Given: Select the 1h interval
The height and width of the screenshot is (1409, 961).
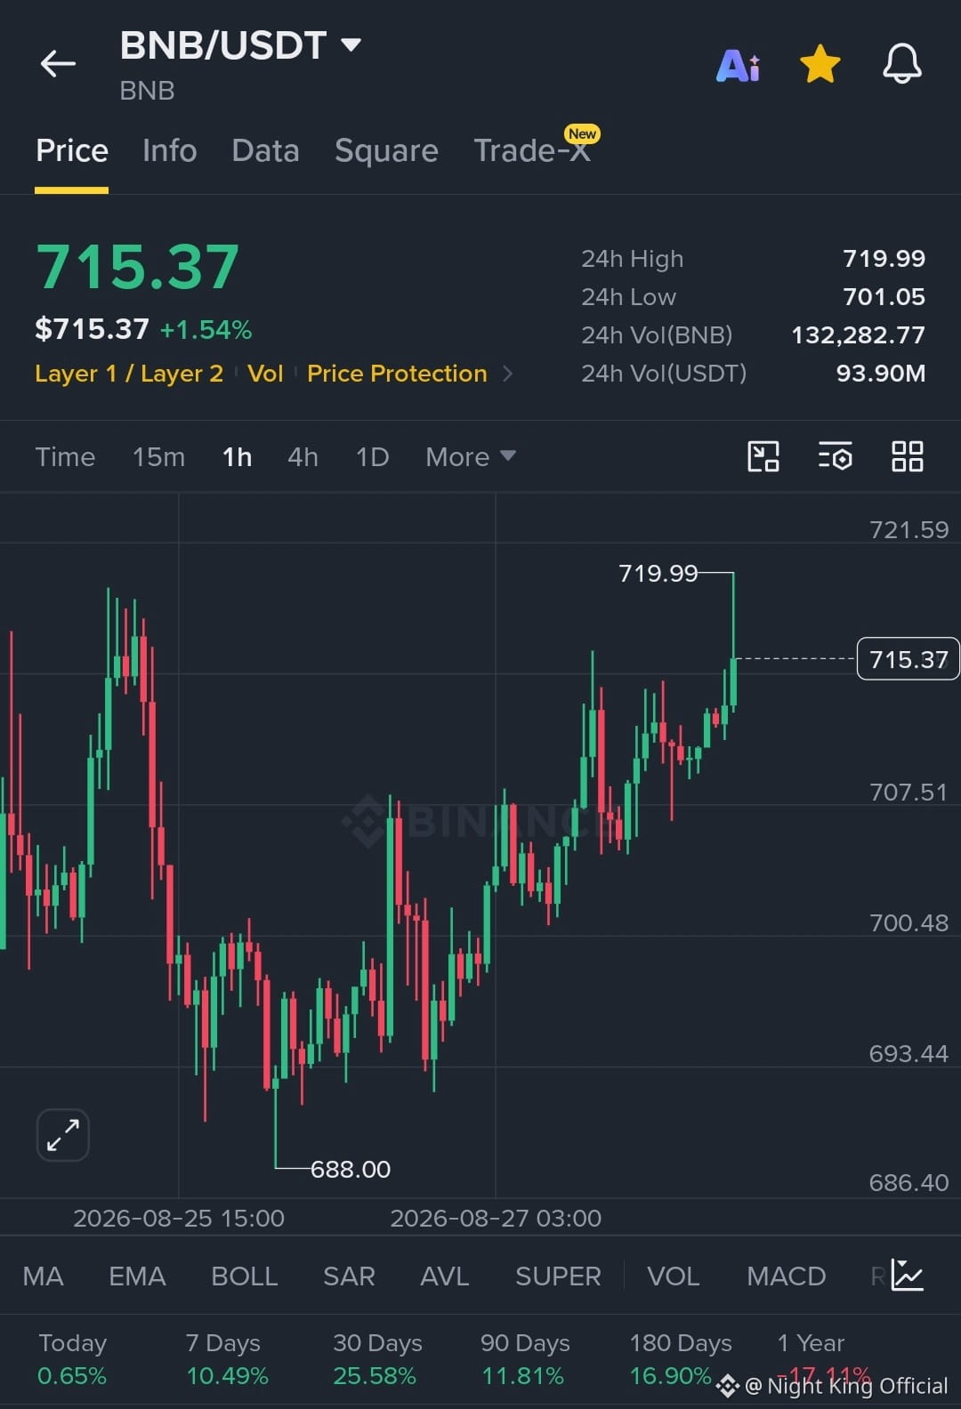Looking at the screenshot, I should click(x=237, y=457).
